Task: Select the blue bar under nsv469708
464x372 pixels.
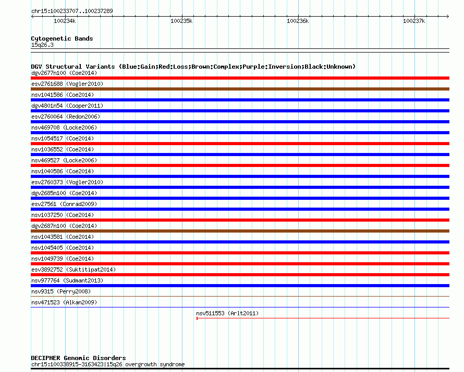Action: 240,133
